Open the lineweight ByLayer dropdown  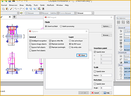point(75,13)
